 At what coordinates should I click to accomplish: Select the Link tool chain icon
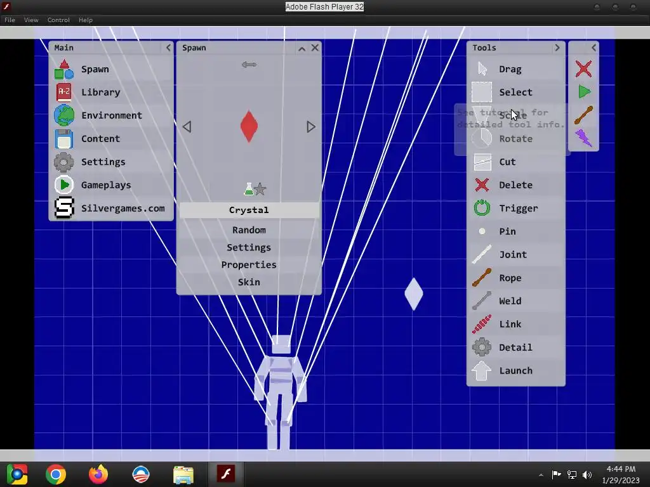click(482, 324)
